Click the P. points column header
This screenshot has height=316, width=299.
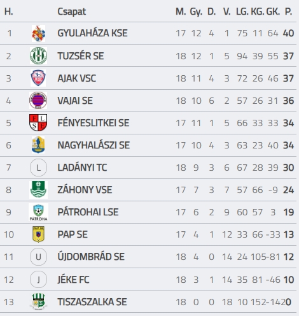click(288, 11)
